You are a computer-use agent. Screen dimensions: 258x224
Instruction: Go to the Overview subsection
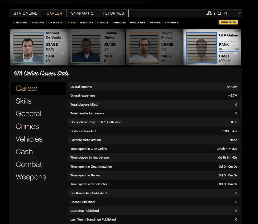(x=20, y=23)
